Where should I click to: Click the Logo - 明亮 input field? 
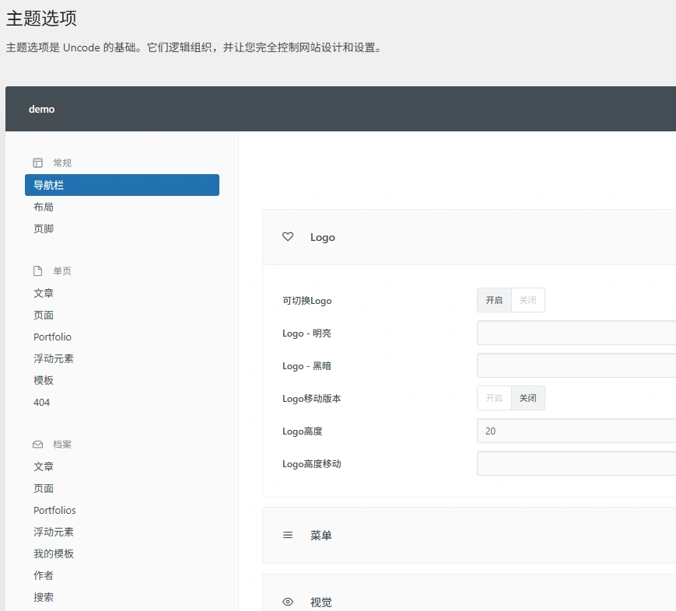[576, 333]
